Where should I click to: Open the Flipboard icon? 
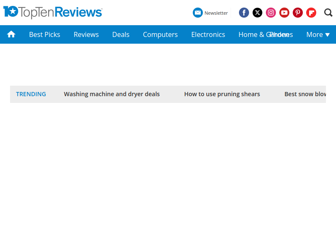click(x=311, y=13)
